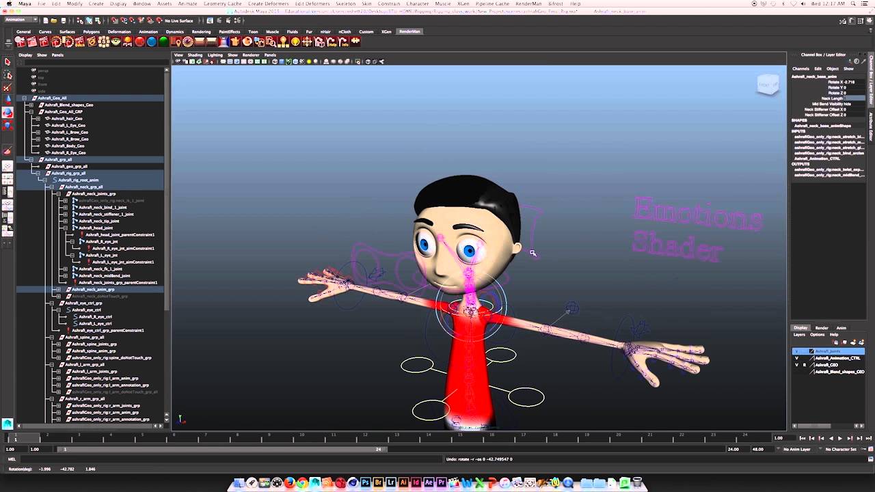This screenshot has width=875, height=492.
Task: Click the view cube in viewport
Action: 768,85
